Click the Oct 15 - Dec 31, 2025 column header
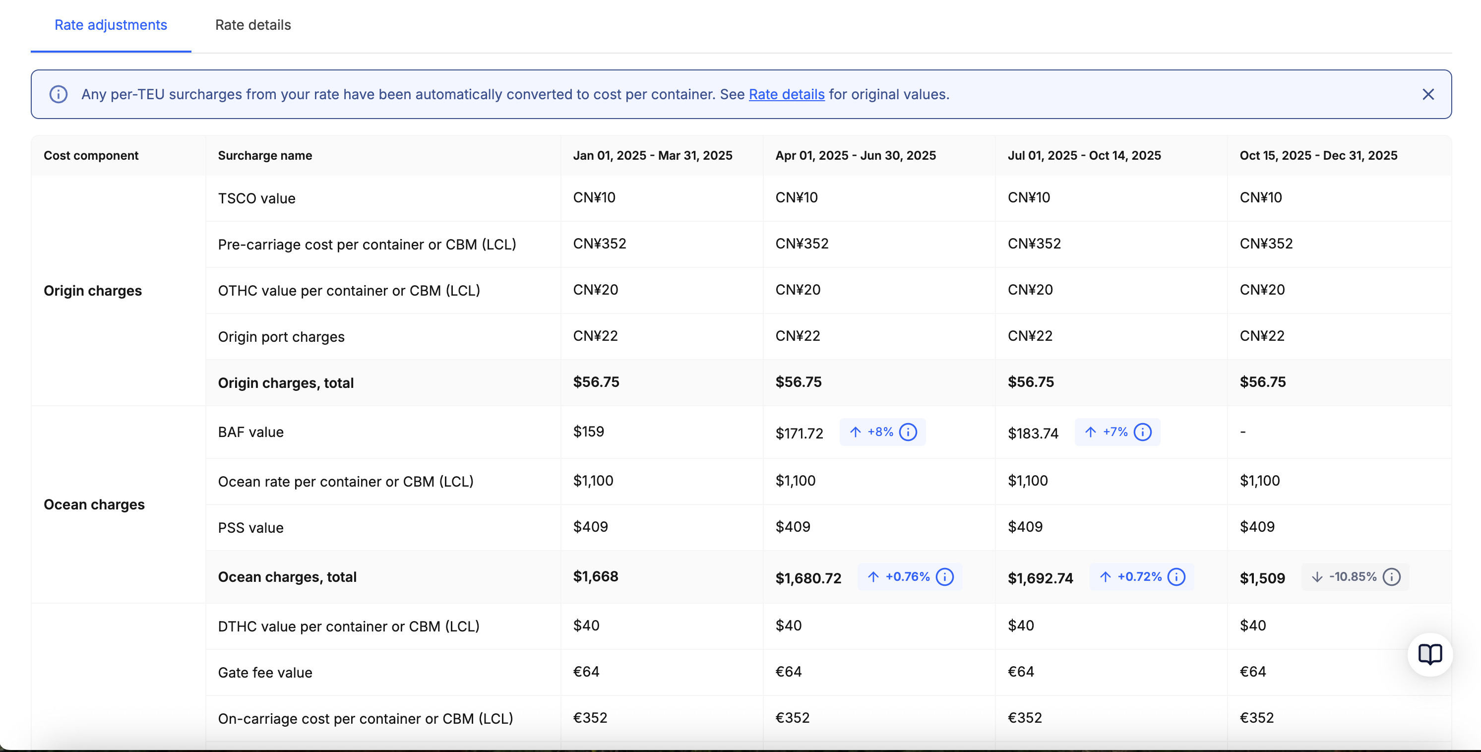The width and height of the screenshot is (1481, 752). [1318, 155]
